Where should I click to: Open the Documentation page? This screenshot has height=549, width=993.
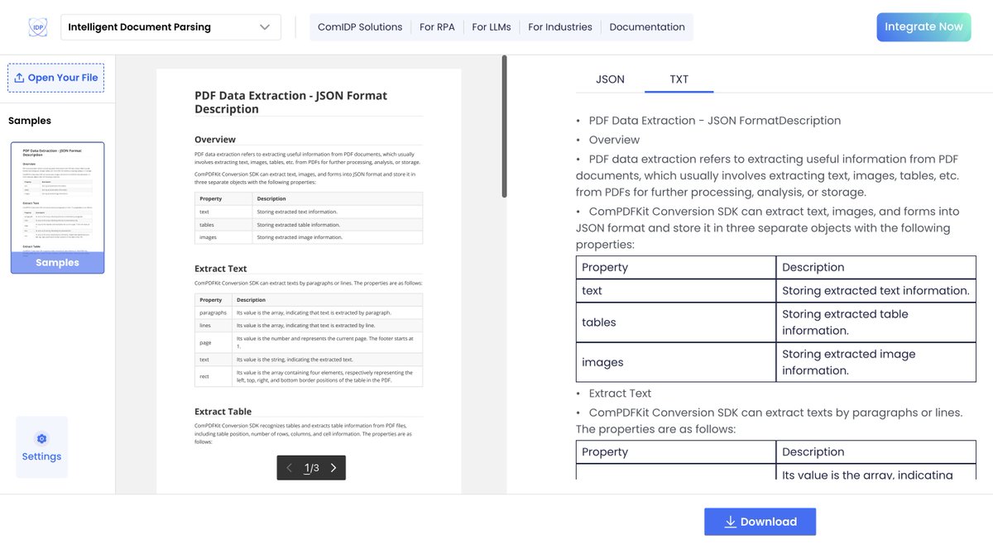click(647, 26)
